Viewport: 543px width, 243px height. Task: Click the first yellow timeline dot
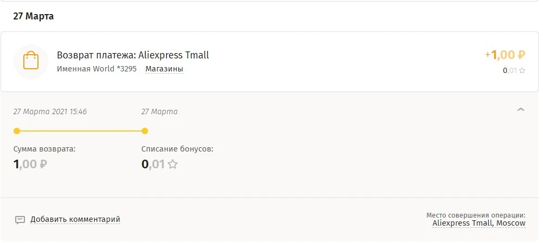click(17, 130)
